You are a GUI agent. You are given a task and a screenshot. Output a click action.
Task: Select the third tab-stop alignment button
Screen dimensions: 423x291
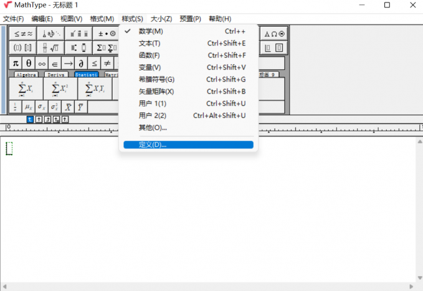coord(48,119)
